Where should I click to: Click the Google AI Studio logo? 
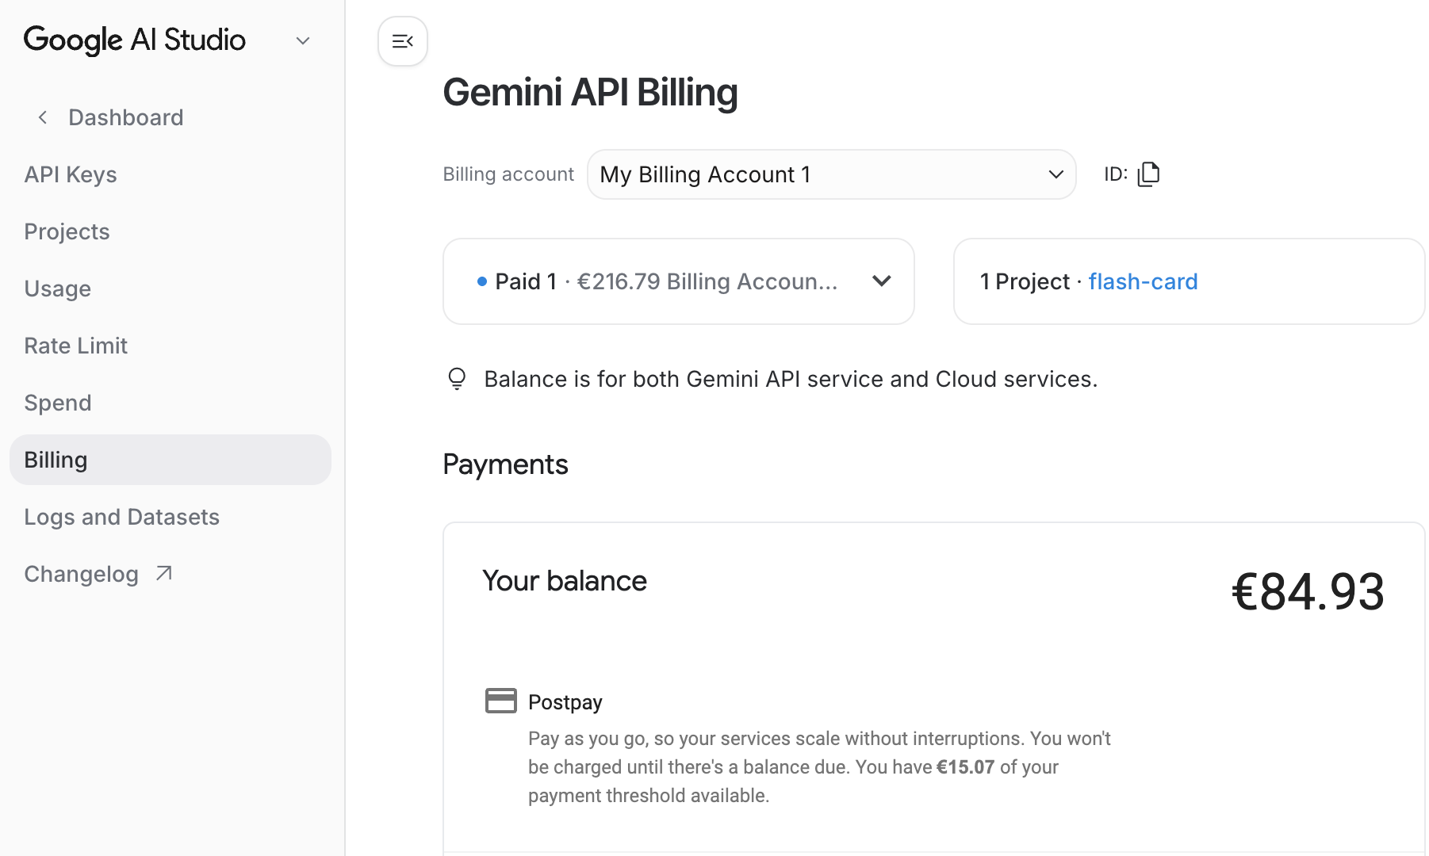tap(135, 40)
